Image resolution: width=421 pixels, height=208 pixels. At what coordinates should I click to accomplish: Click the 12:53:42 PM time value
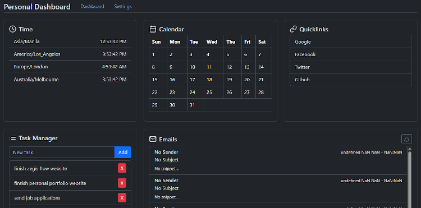(x=113, y=41)
